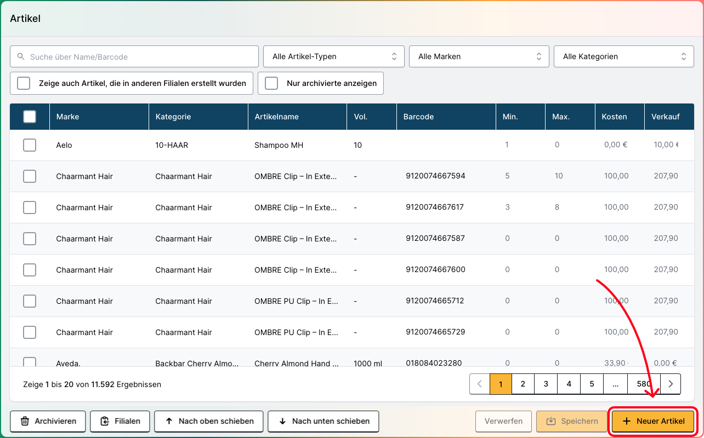Image resolution: width=704 pixels, height=438 pixels.
Task: Go to previous page with left chevron
Action: pos(480,384)
